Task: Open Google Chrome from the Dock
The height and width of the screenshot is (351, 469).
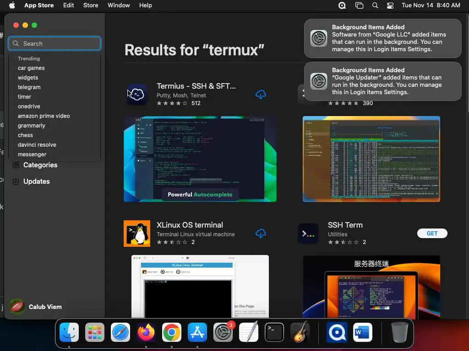Action: [172, 332]
